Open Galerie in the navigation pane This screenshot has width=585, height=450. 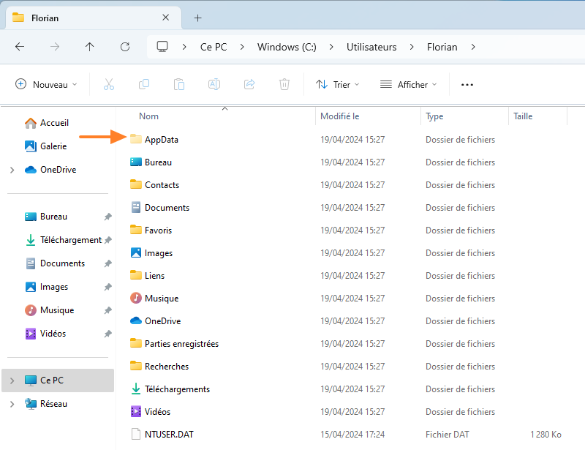click(53, 146)
